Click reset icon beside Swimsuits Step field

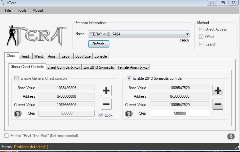(x=129, y=114)
